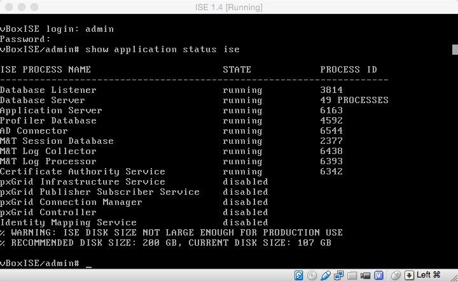Click process ID 4592
458x282 pixels.
(331, 121)
